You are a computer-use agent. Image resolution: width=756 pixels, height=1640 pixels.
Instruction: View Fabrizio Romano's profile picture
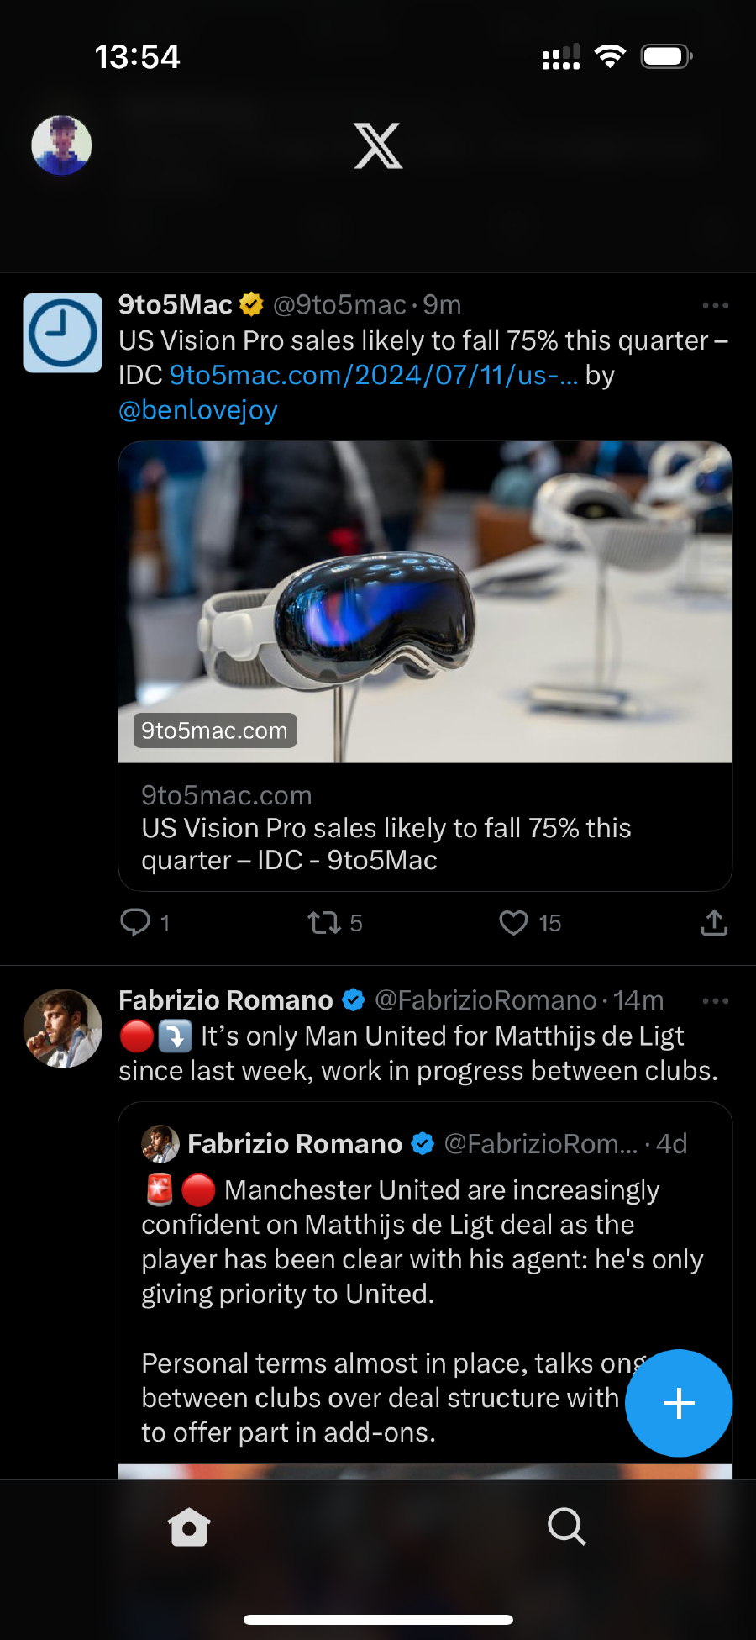coord(63,1029)
